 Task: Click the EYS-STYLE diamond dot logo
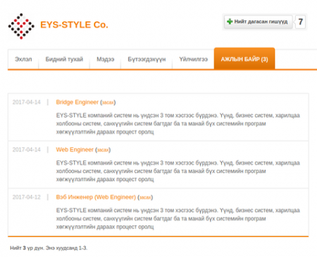coord(21,26)
